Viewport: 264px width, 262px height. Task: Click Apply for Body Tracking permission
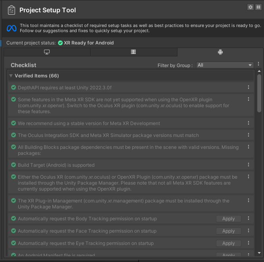(228, 219)
